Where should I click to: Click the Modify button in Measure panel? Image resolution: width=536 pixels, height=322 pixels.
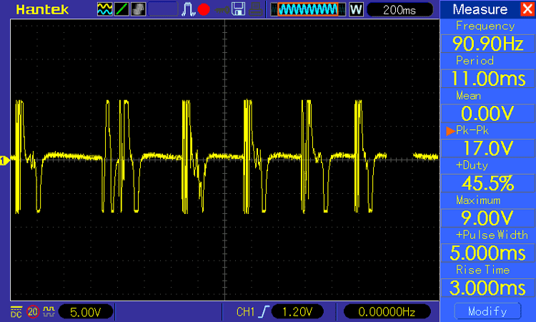pyautogui.click(x=488, y=311)
